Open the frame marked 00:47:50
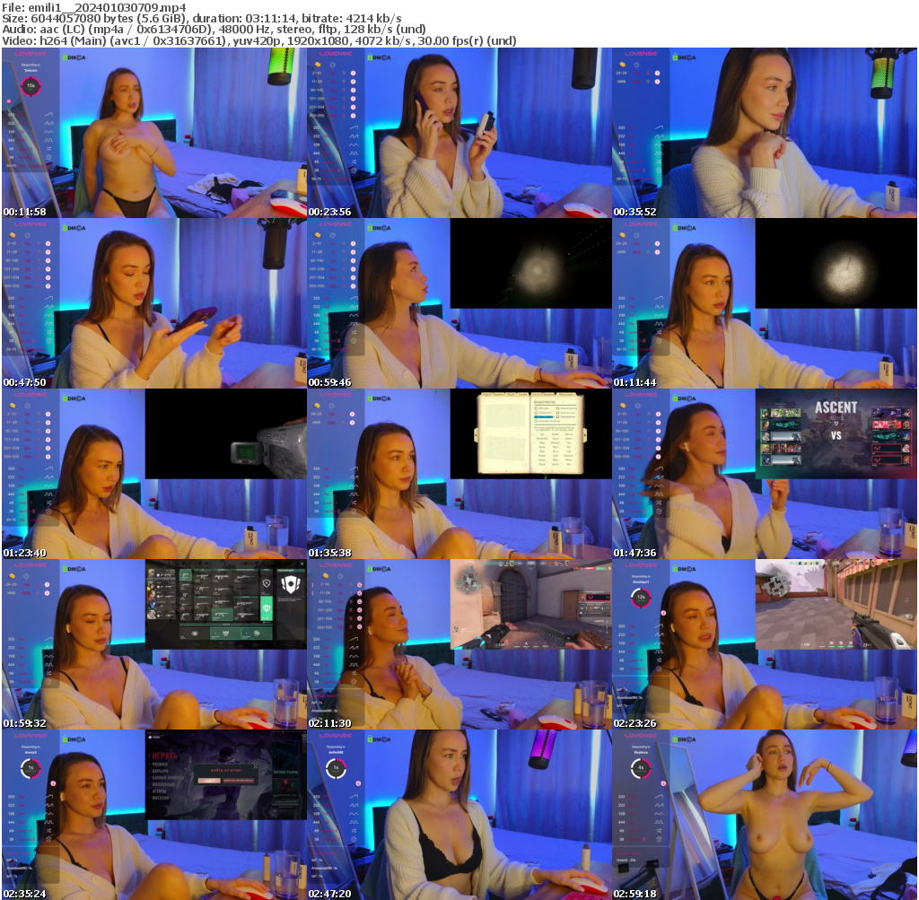Viewport: 919px width, 900px height. pos(154,303)
